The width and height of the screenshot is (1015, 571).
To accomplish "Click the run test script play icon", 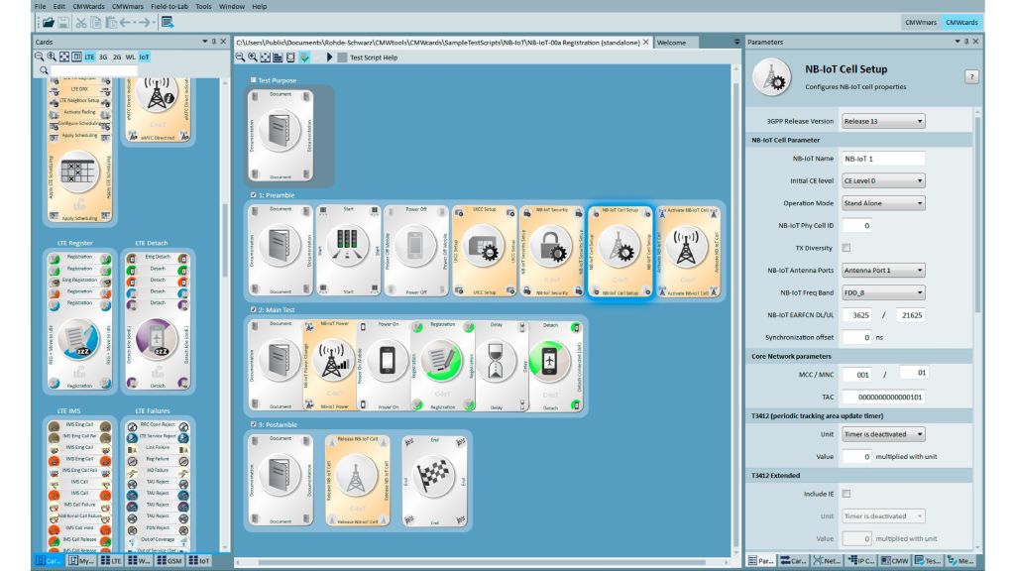I will [x=329, y=57].
